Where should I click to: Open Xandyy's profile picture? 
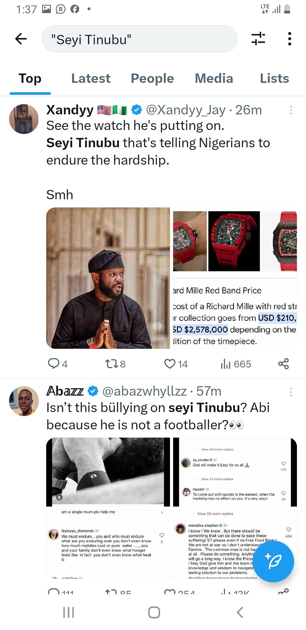[24, 119]
